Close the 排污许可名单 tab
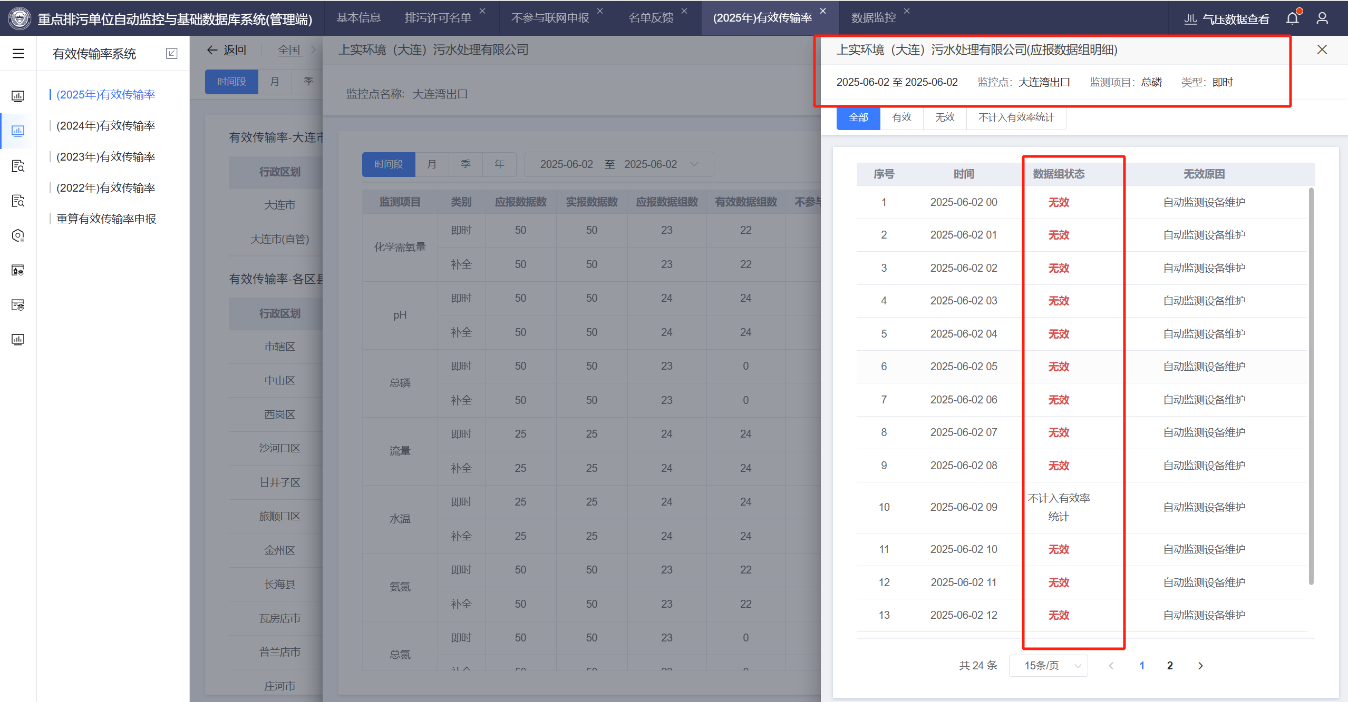Image resolution: width=1348 pixels, height=702 pixels. click(x=482, y=11)
